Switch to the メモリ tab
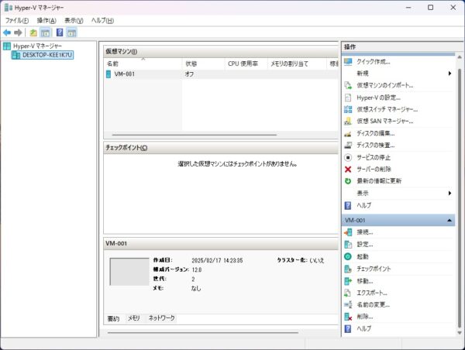Image resolution: width=465 pixels, height=350 pixels. click(x=134, y=318)
